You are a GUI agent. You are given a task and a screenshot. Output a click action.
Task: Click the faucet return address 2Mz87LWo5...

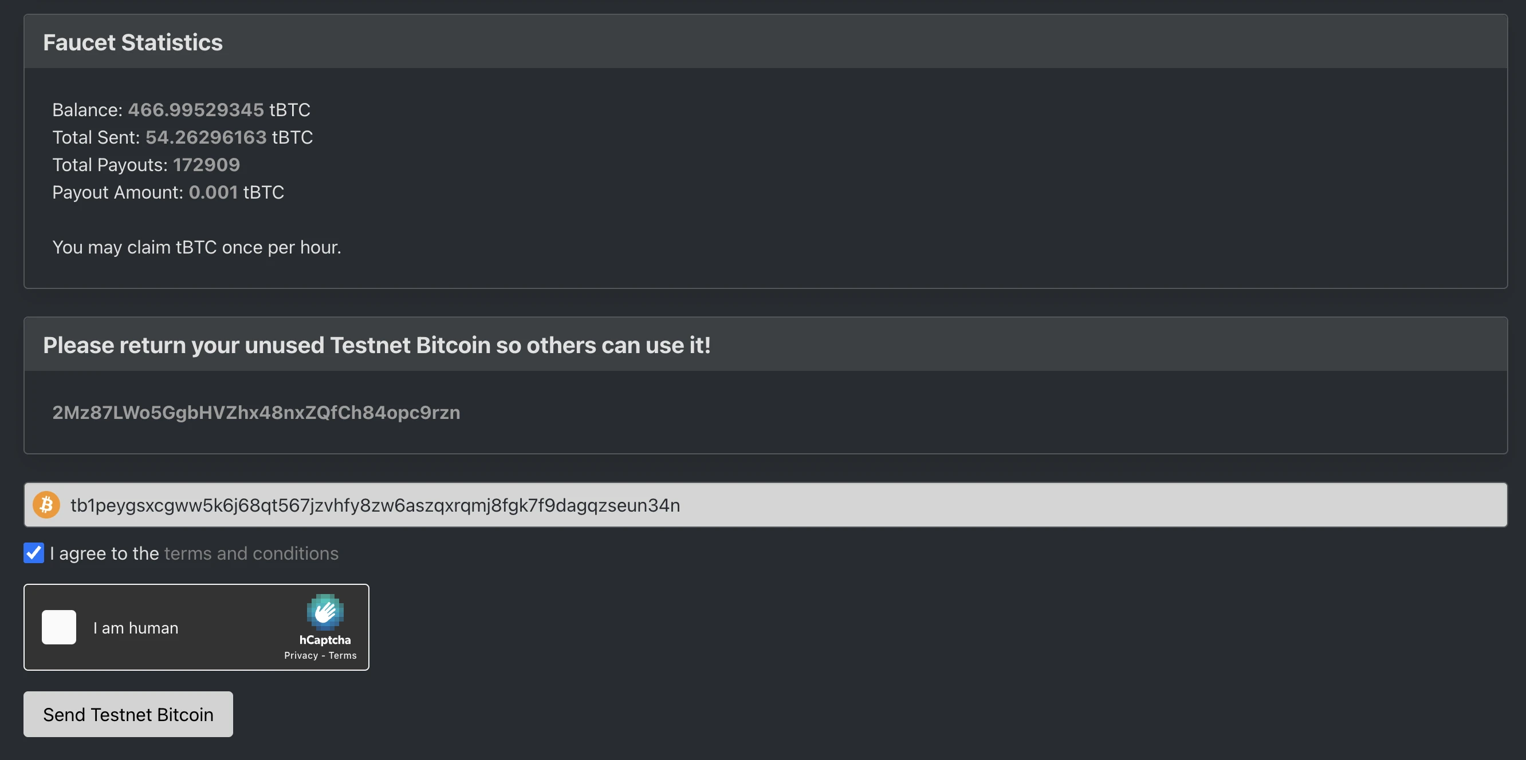click(x=256, y=413)
